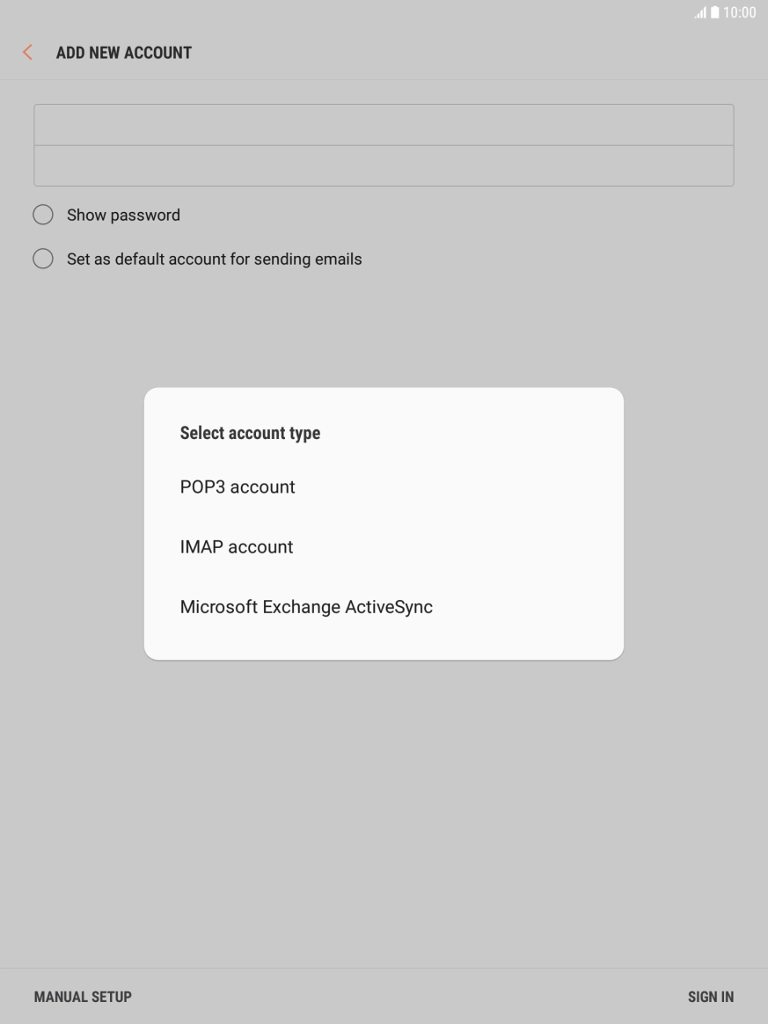768x1024 pixels.
Task: Tap the bottom action bar
Action: pos(384,996)
